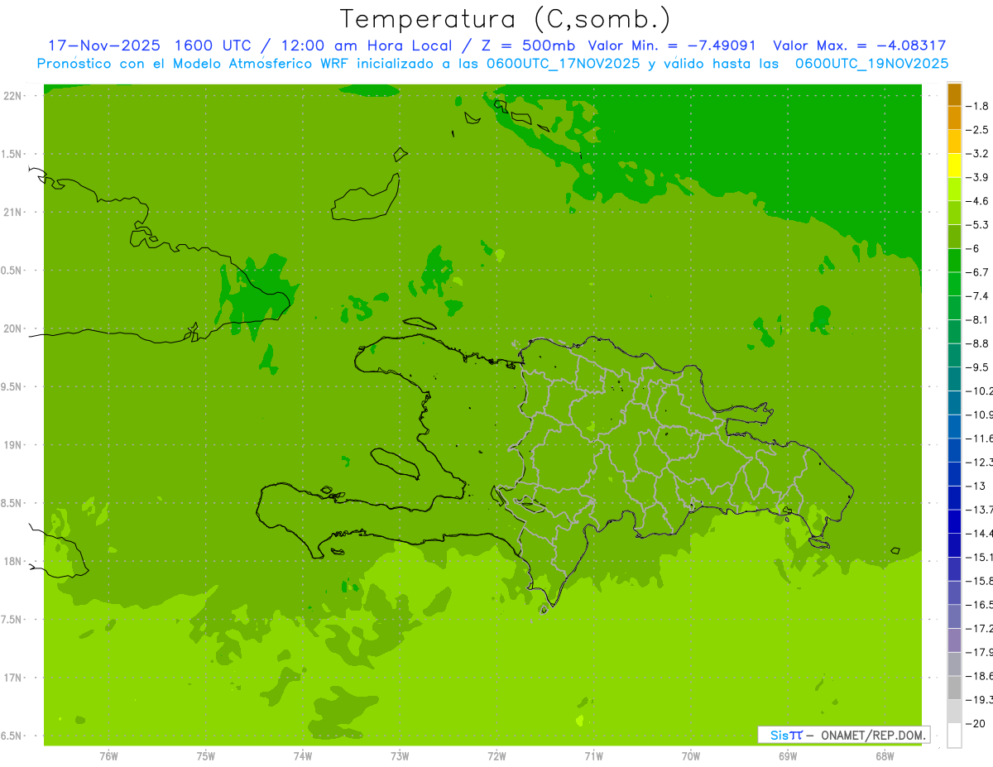Pick the green swatch between -6 and -6.7
This screenshot has height=767, width=993.
(954, 260)
